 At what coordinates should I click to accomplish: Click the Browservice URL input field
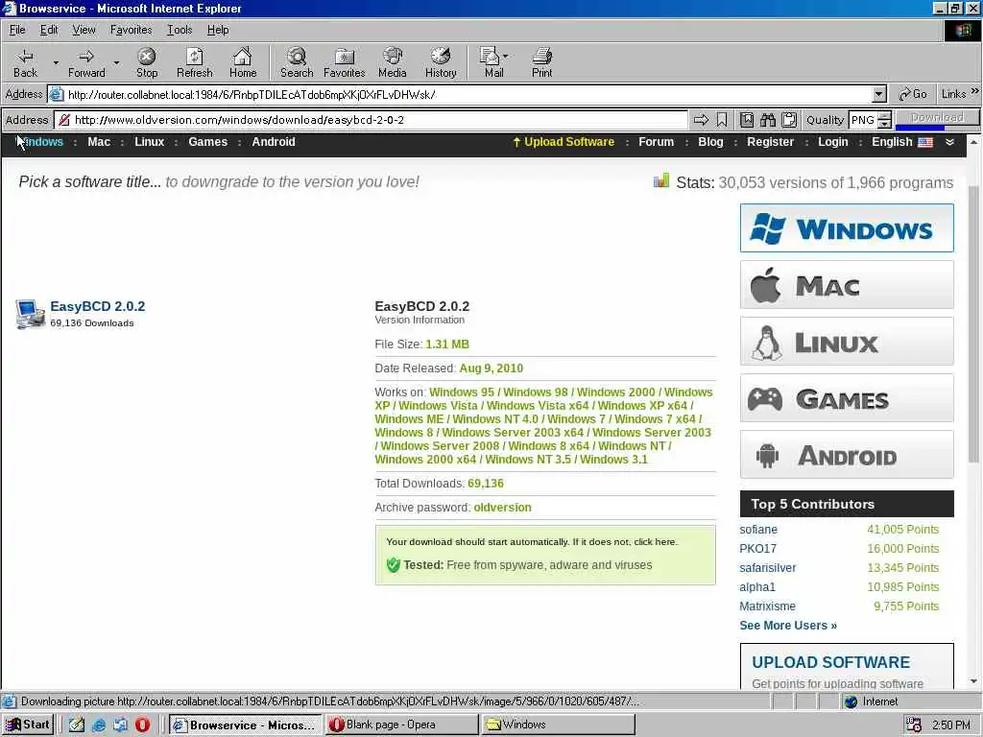[372, 120]
